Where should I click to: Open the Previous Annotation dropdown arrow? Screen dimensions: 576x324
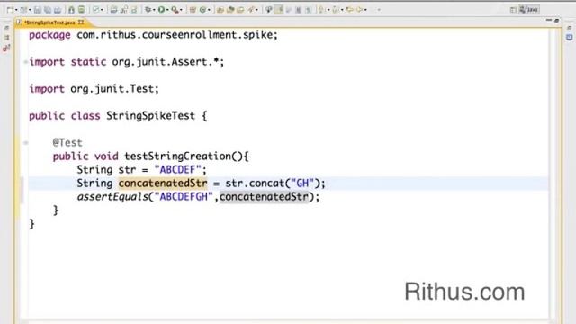pyautogui.click(x=342, y=10)
